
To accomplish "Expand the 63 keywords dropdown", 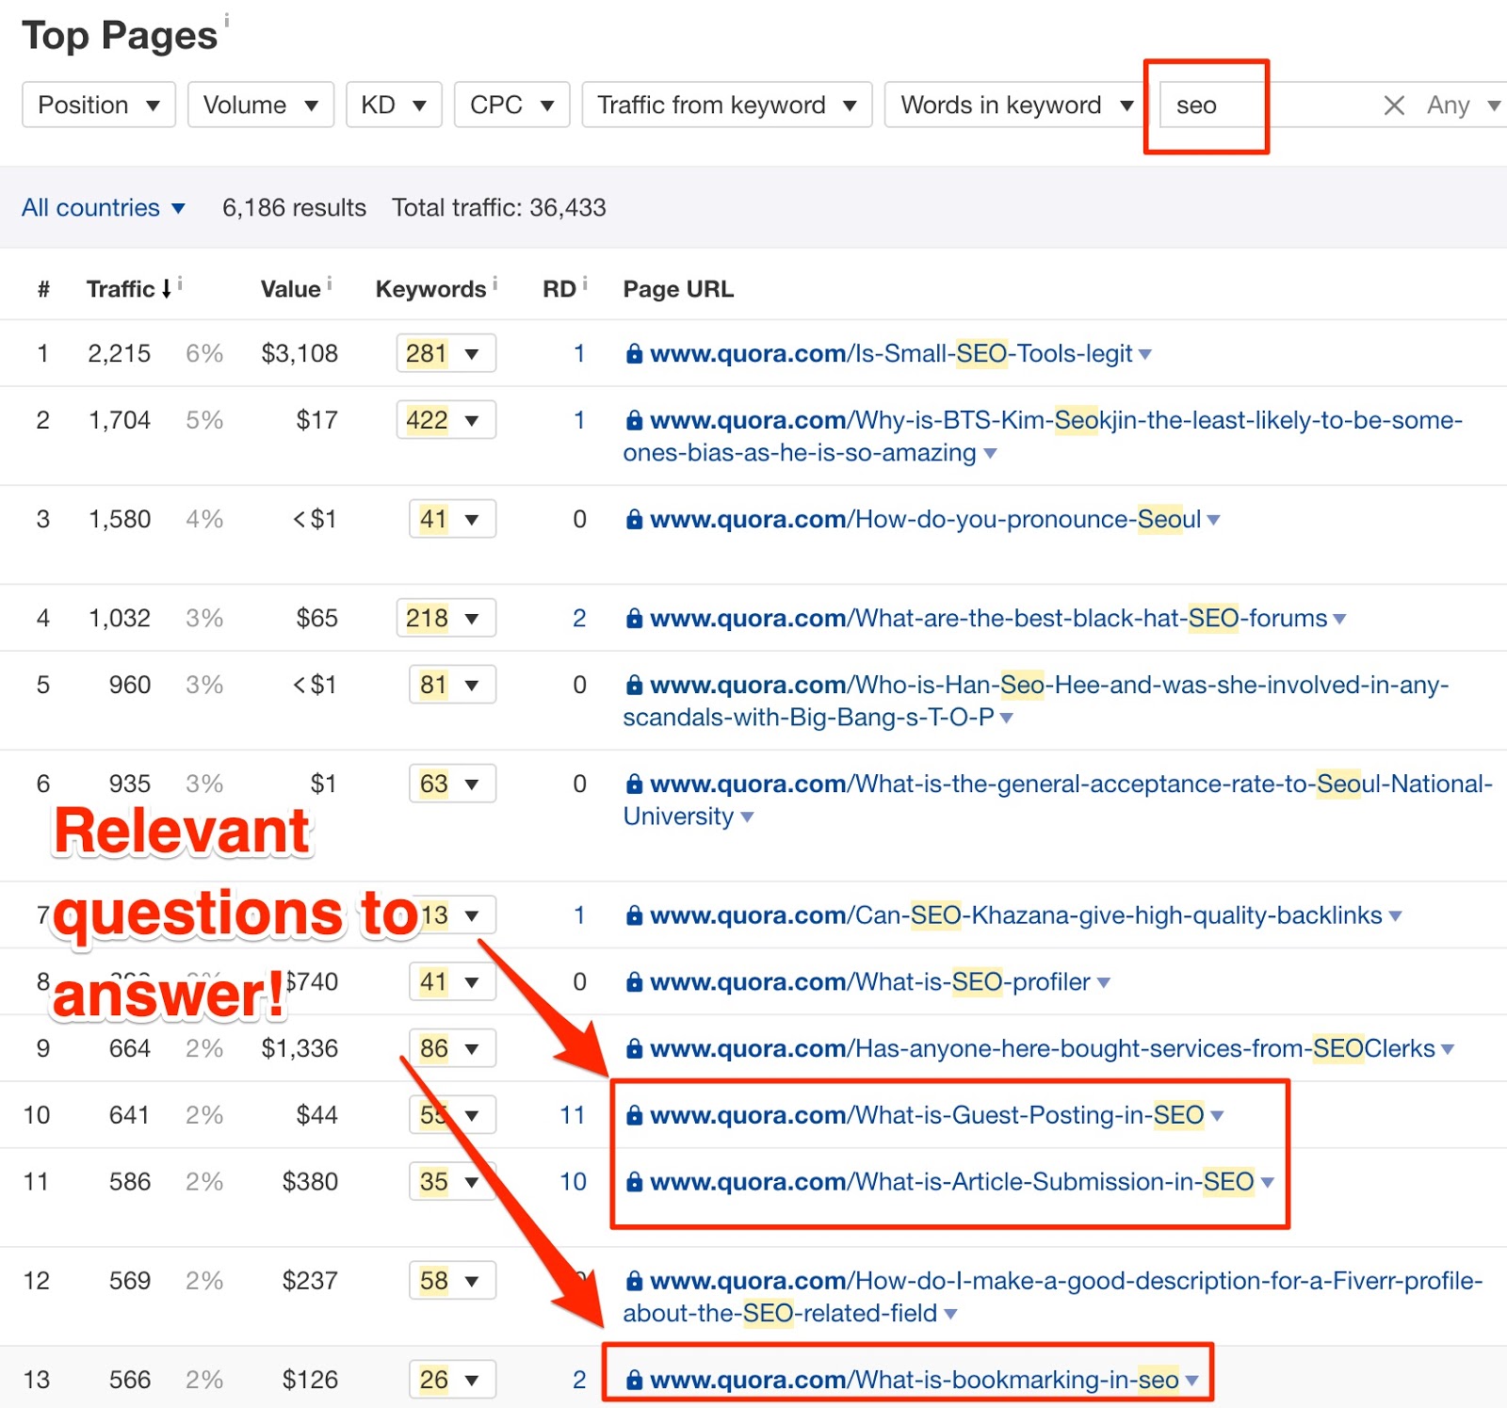I will pos(452,784).
